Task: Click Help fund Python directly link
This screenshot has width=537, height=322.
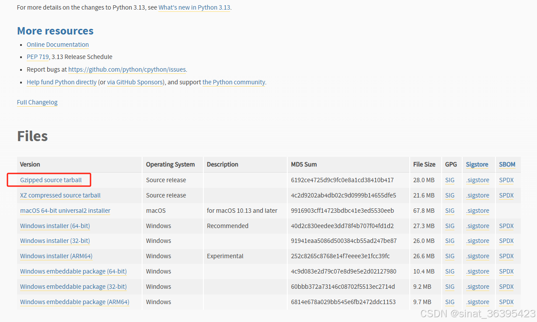Action: click(62, 82)
